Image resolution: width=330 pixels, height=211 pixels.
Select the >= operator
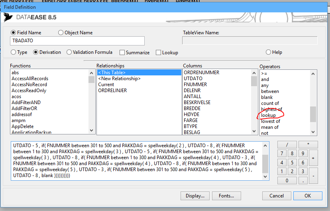[x=264, y=73]
